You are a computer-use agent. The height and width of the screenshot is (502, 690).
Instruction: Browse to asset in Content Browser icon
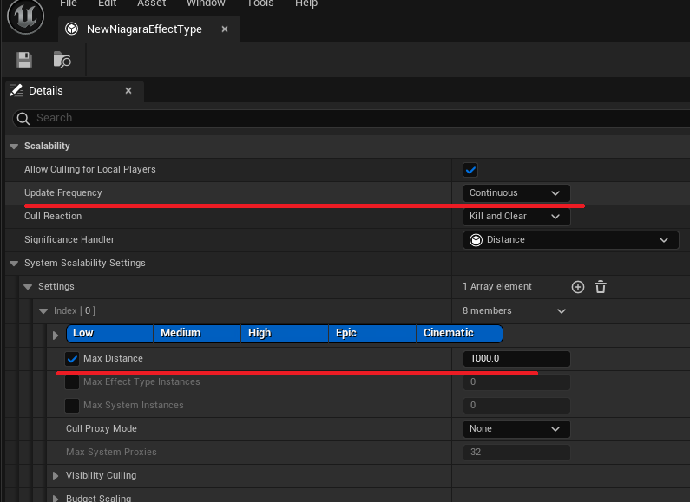click(x=62, y=60)
